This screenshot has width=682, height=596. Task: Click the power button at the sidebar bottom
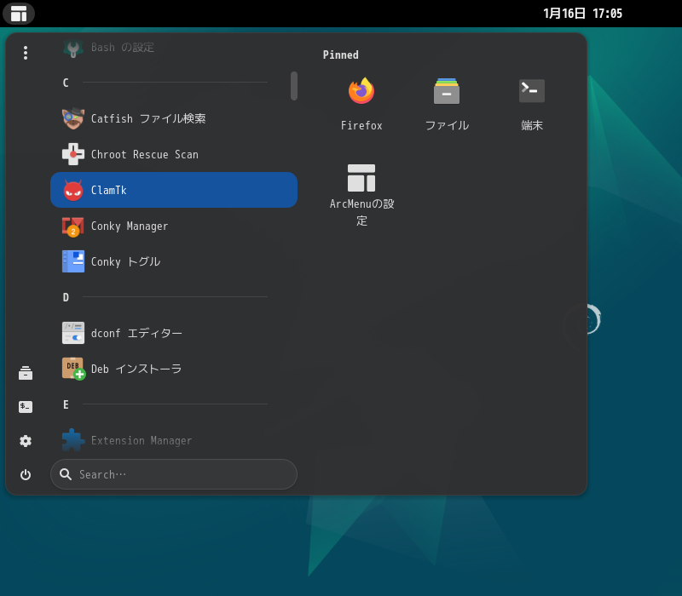tap(26, 474)
